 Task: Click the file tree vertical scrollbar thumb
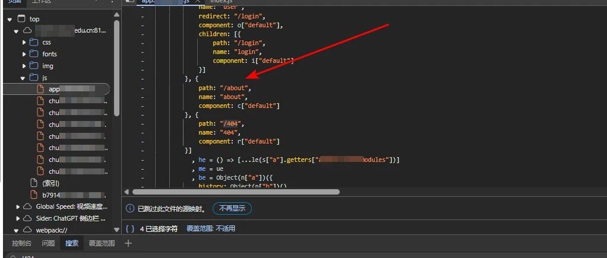pyautogui.click(x=116, y=68)
